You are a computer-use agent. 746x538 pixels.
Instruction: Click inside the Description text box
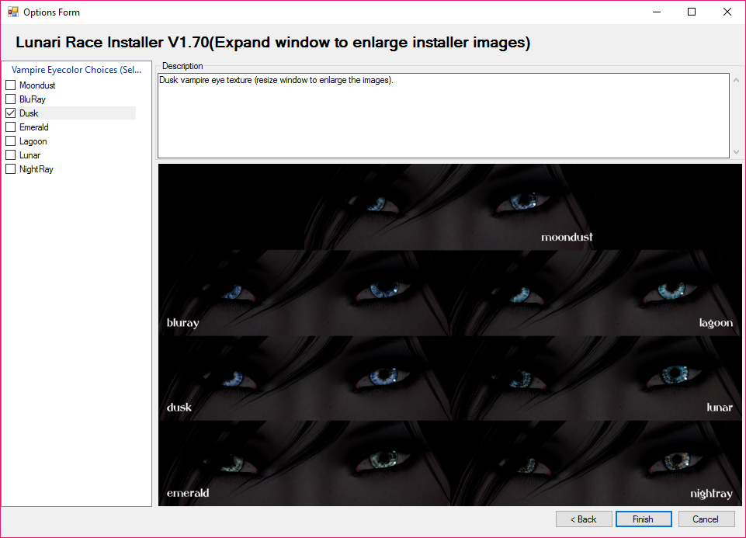coord(443,116)
